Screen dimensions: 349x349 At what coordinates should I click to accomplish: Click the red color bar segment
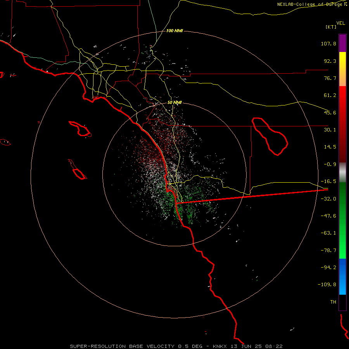(x=342, y=124)
